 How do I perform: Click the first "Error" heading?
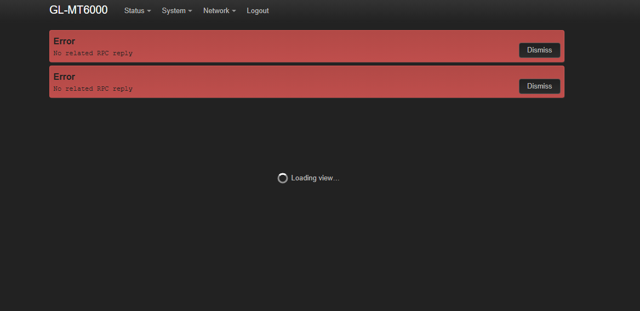click(x=64, y=42)
